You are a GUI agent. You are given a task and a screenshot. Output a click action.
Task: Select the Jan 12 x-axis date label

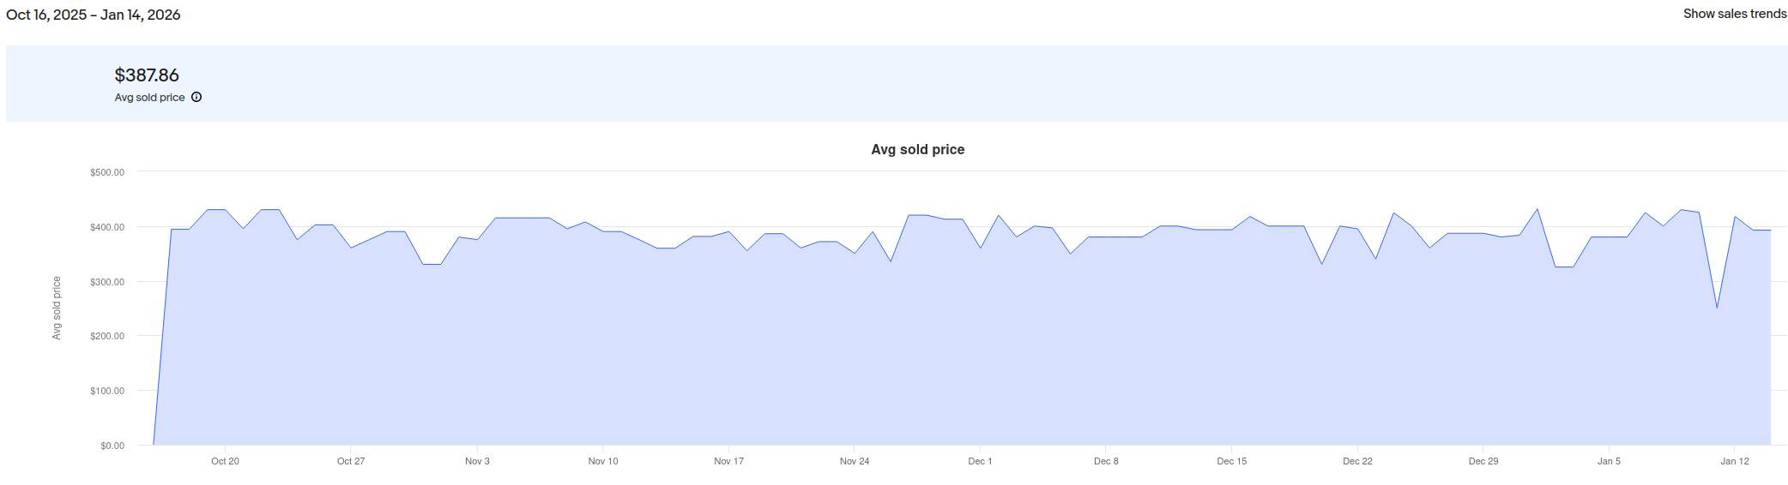pos(1734,461)
